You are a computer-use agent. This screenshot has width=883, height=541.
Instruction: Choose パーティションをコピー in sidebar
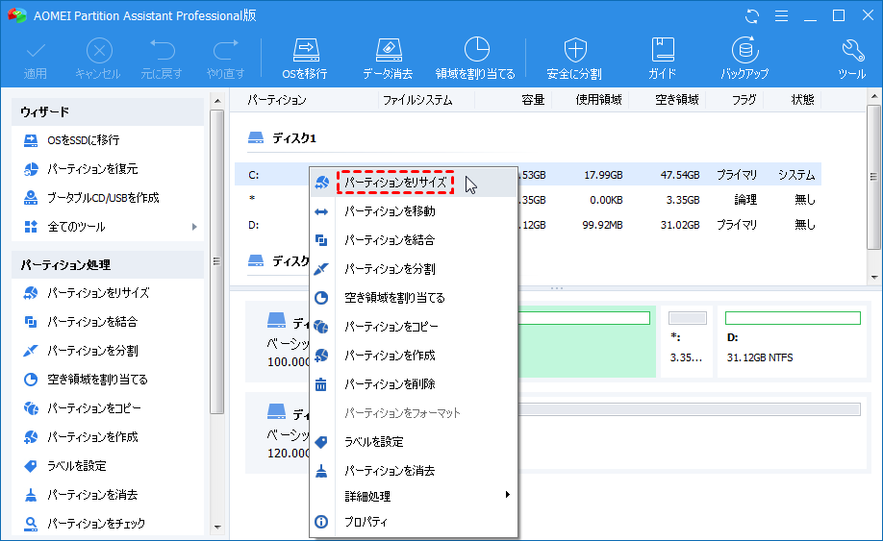tap(82, 408)
